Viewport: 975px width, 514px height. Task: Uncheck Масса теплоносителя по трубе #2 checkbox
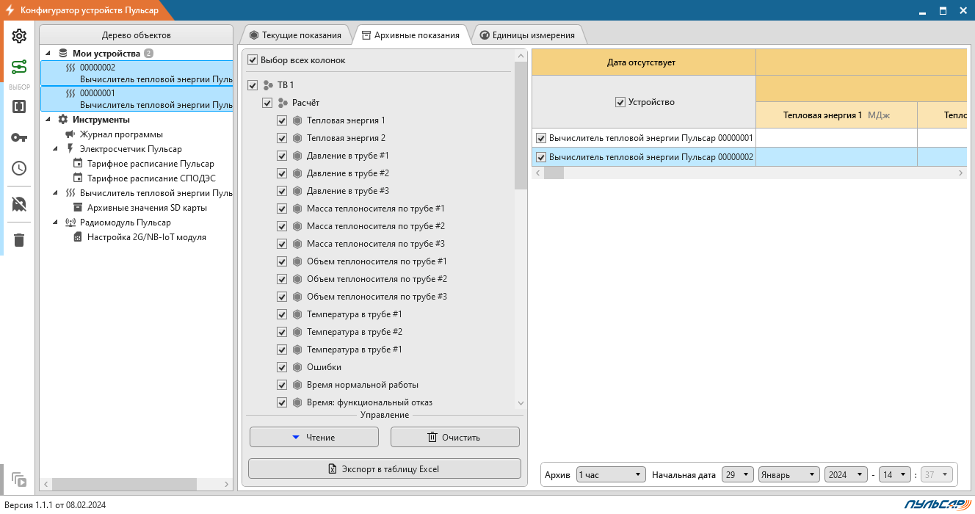[282, 226]
